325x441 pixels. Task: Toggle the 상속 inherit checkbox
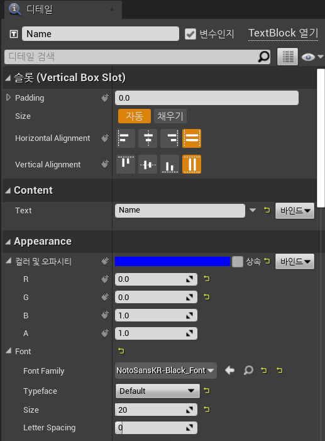pyautogui.click(x=238, y=262)
